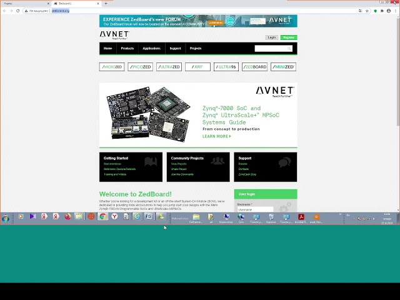400x300 pixels.
Task: Click the LEARN MORE link in slider
Action: point(217,136)
